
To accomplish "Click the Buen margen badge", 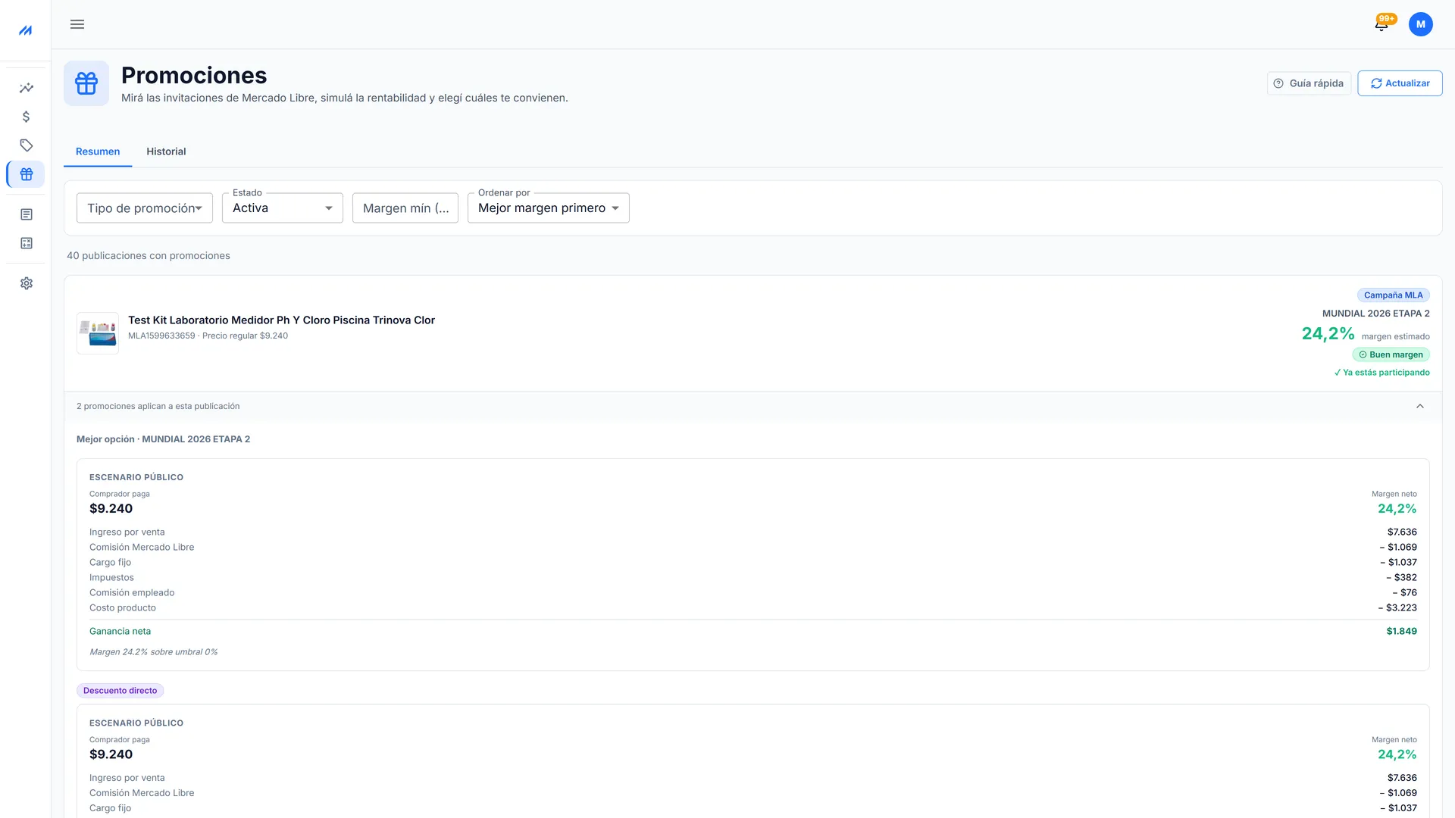I will [x=1391, y=354].
